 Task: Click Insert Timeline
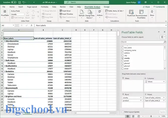[66, 14]
